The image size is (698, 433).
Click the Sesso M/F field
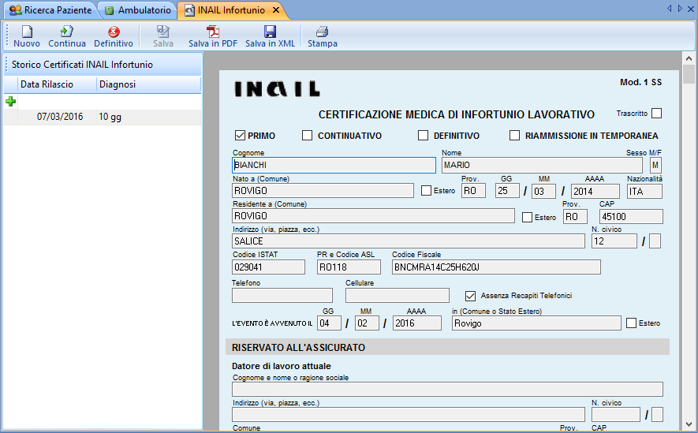pos(655,165)
